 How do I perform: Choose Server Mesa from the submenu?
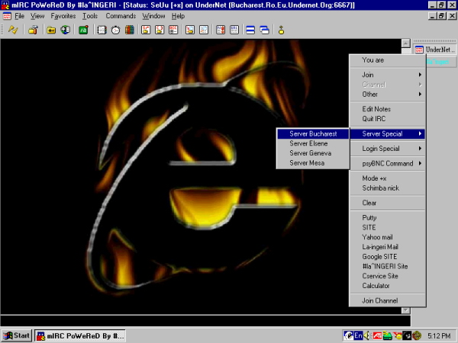coord(313,163)
